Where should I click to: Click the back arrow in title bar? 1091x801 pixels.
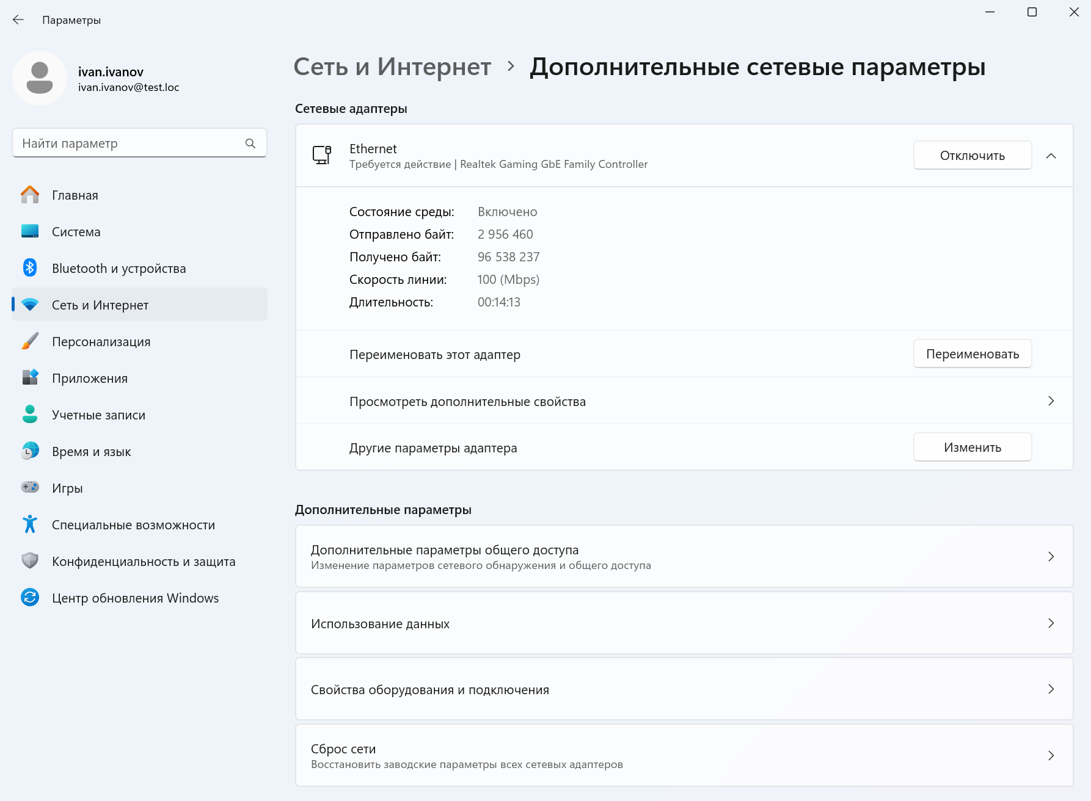[x=18, y=20]
